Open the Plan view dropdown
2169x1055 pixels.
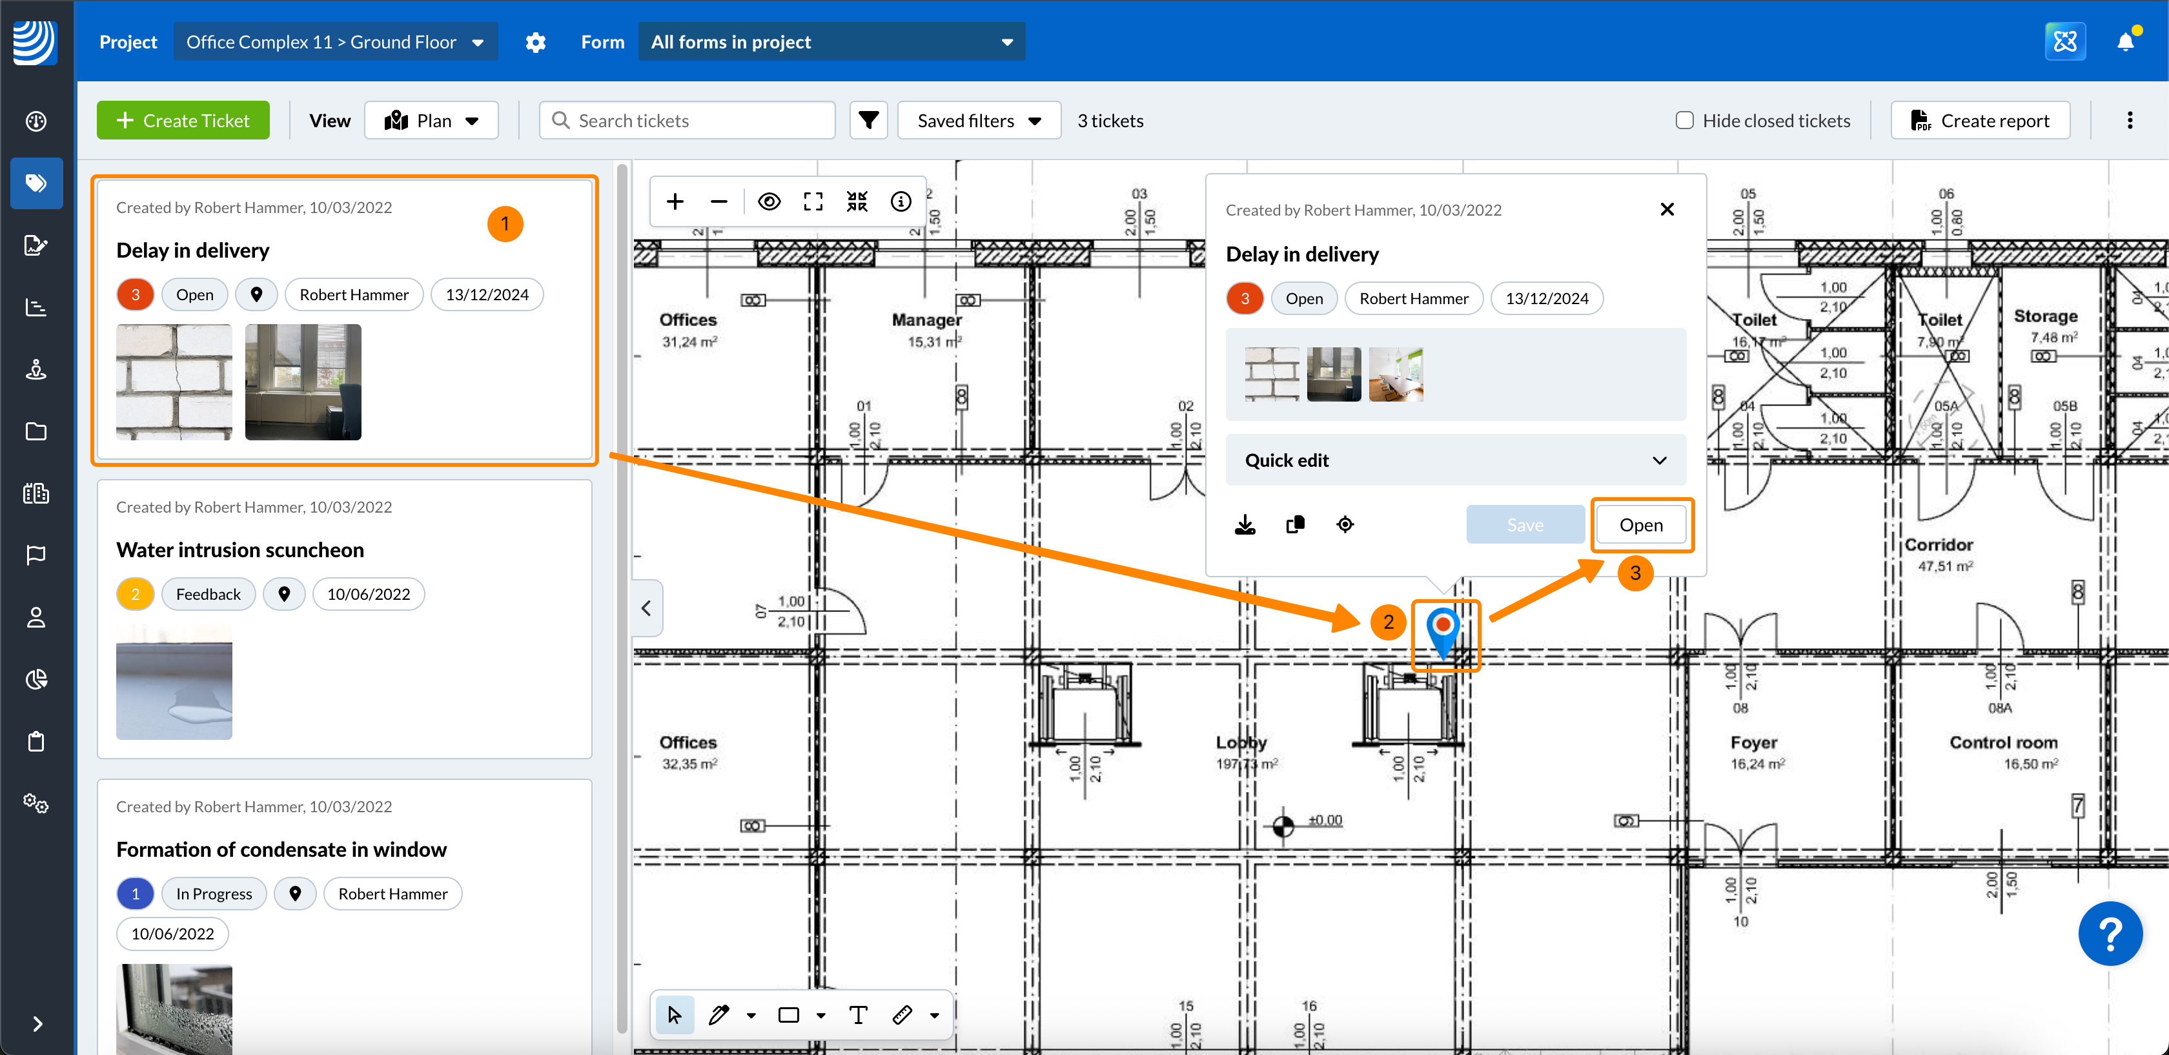(431, 120)
